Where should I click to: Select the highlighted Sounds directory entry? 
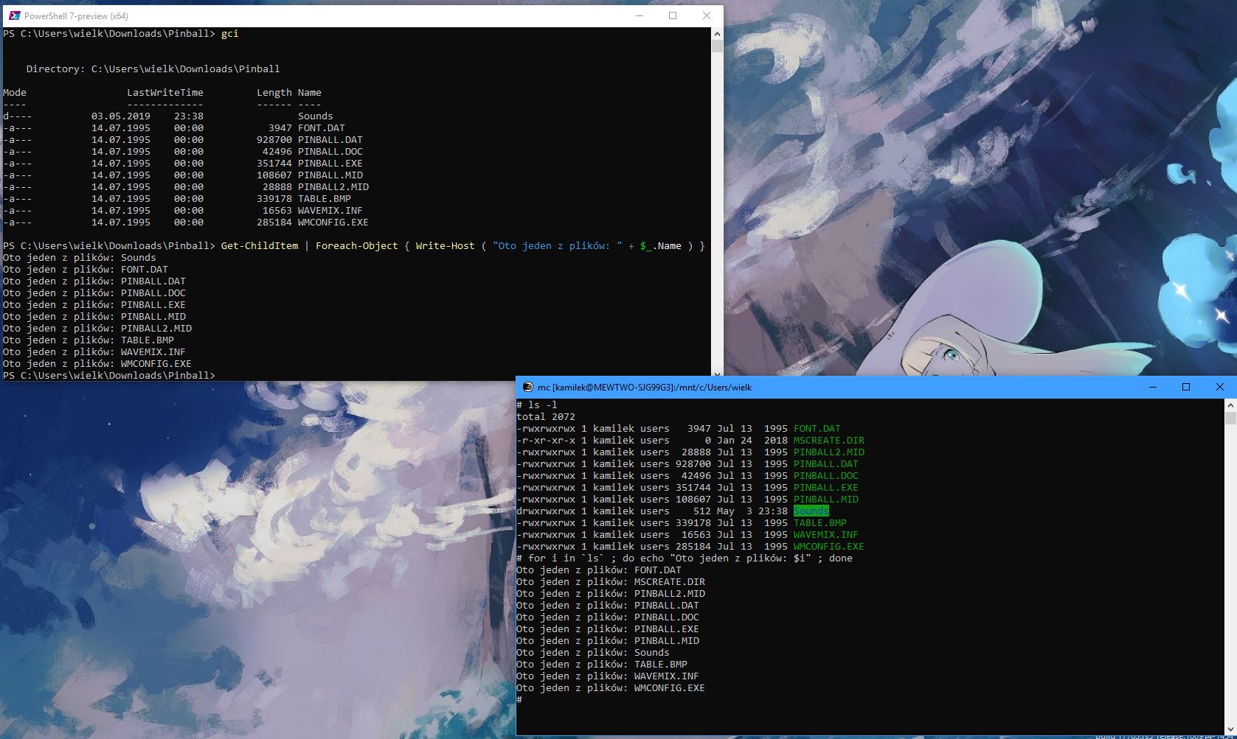tap(810, 511)
